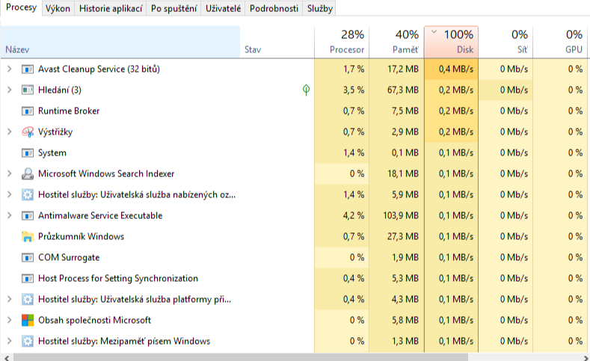Click the Výstřižky scissors icon

tap(28, 132)
